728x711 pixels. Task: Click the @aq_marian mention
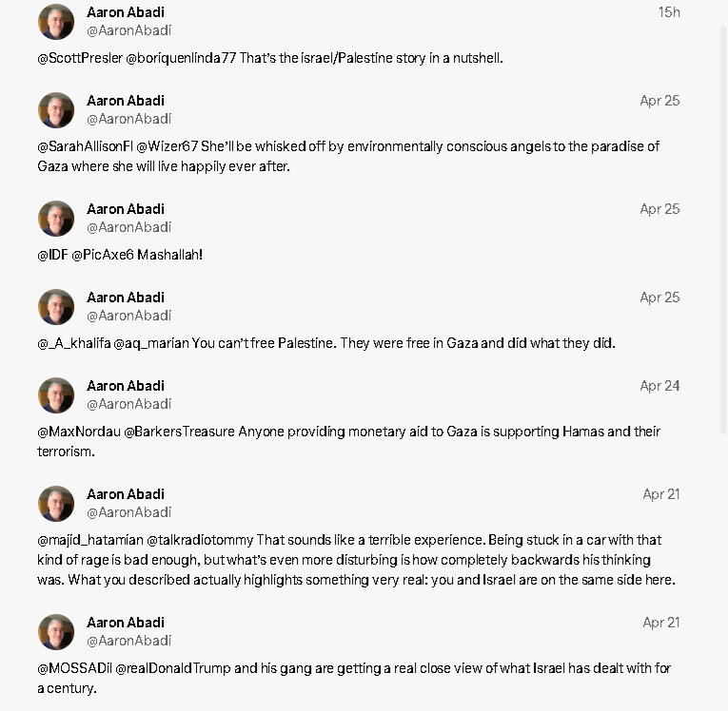151,343
